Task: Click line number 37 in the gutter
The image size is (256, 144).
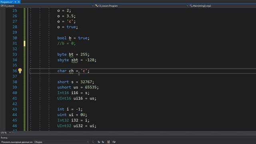Action: click(x=15, y=76)
